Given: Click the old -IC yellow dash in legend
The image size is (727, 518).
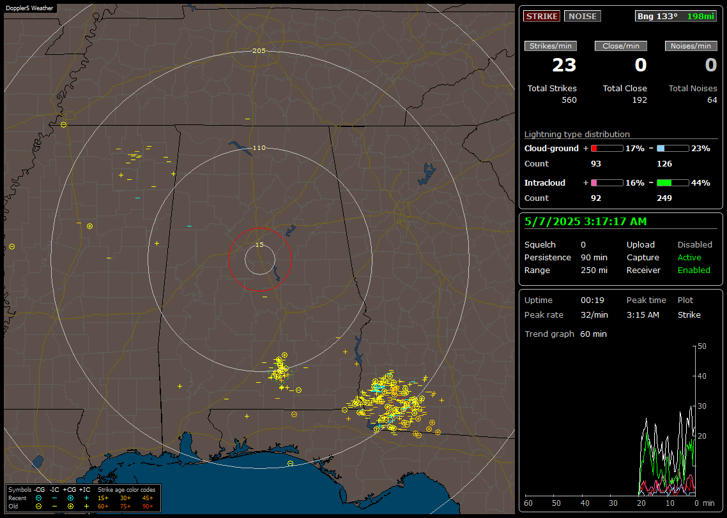Looking at the screenshot, I should pyautogui.click(x=55, y=507).
